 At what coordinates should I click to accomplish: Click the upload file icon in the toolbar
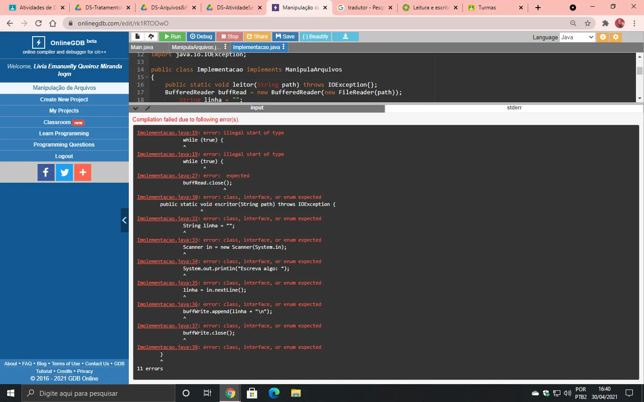click(151, 37)
